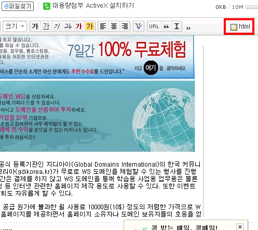The image size is (258, 230).
Task: Toggle italic 가 formatting
Action: (57, 26)
